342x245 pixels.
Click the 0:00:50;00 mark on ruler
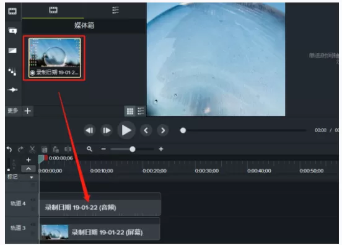point(312,171)
